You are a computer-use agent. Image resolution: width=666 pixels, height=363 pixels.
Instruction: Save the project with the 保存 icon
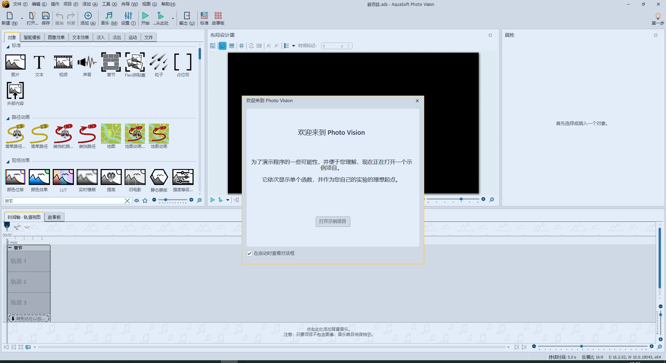coord(45,16)
